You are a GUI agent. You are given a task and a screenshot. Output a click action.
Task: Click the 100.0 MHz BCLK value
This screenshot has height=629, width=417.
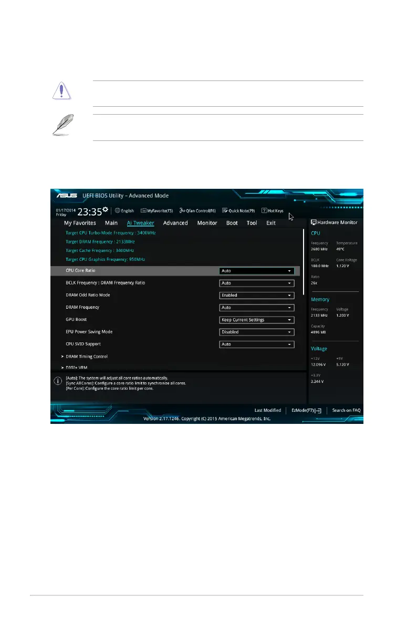[x=320, y=266]
